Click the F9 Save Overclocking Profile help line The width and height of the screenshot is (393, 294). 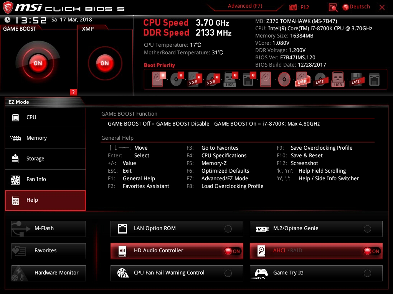tap(315, 148)
